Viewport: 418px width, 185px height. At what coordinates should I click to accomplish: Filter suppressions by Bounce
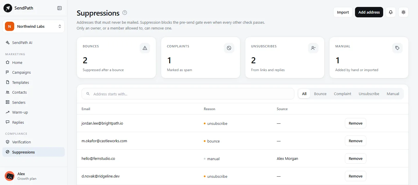pyautogui.click(x=320, y=94)
